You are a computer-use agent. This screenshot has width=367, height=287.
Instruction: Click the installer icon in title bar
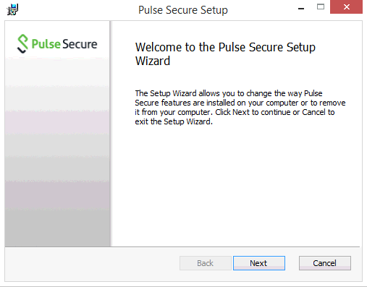tap(12, 9)
